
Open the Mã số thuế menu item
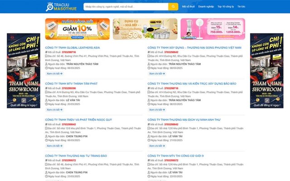click(188, 6)
